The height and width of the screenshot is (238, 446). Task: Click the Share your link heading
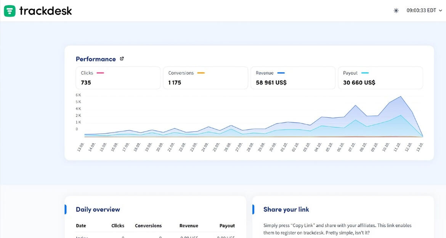286,209
